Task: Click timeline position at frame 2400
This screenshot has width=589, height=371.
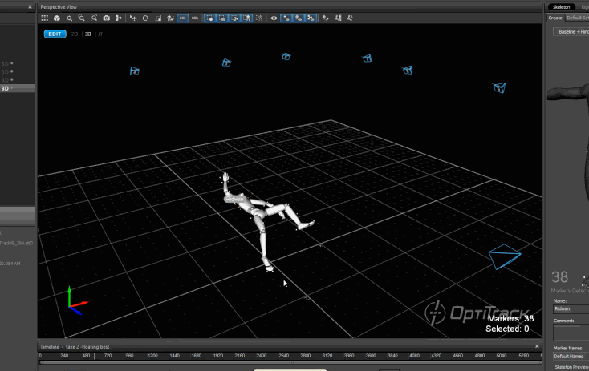Action: (x=262, y=356)
